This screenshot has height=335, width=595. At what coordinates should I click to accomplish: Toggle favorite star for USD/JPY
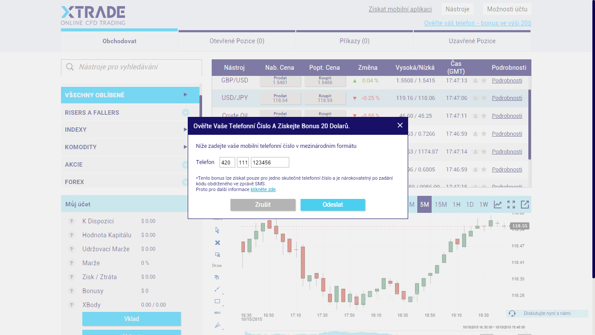(483, 98)
